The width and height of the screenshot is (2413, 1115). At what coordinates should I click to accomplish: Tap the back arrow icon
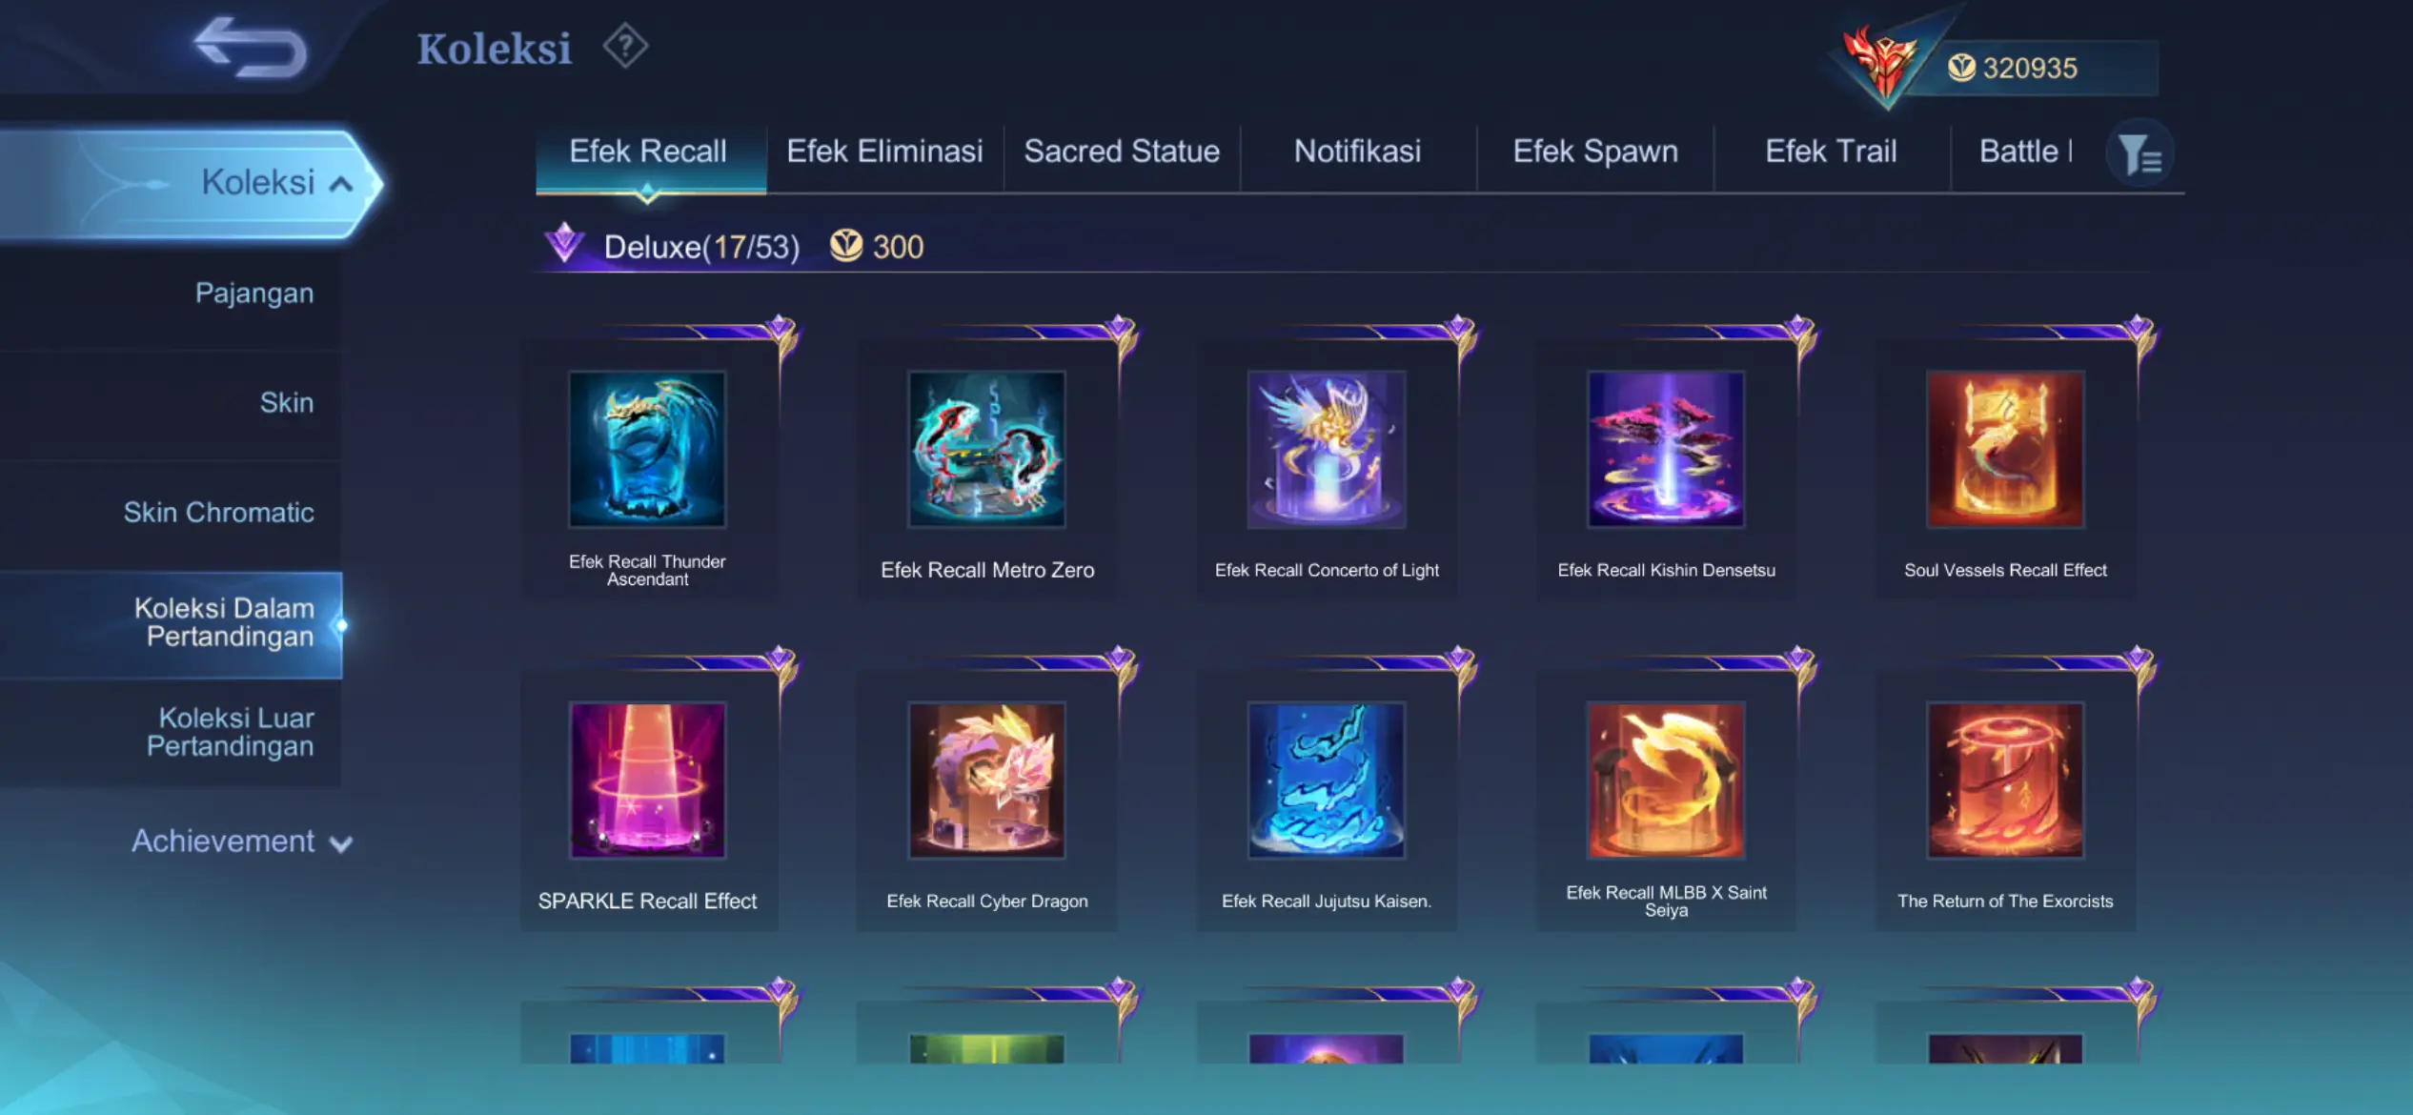coord(251,47)
